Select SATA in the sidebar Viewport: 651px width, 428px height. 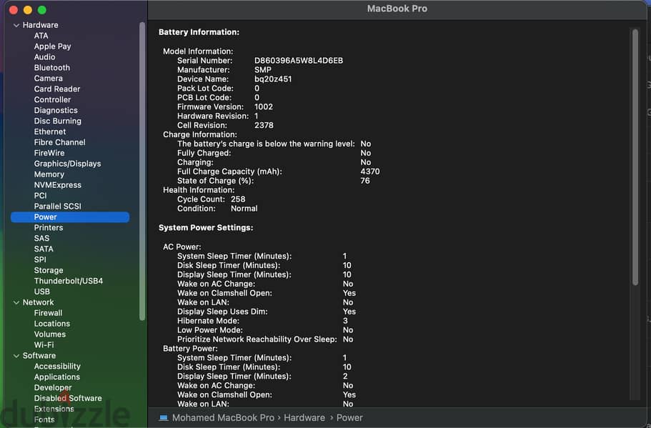pyautogui.click(x=44, y=249)
